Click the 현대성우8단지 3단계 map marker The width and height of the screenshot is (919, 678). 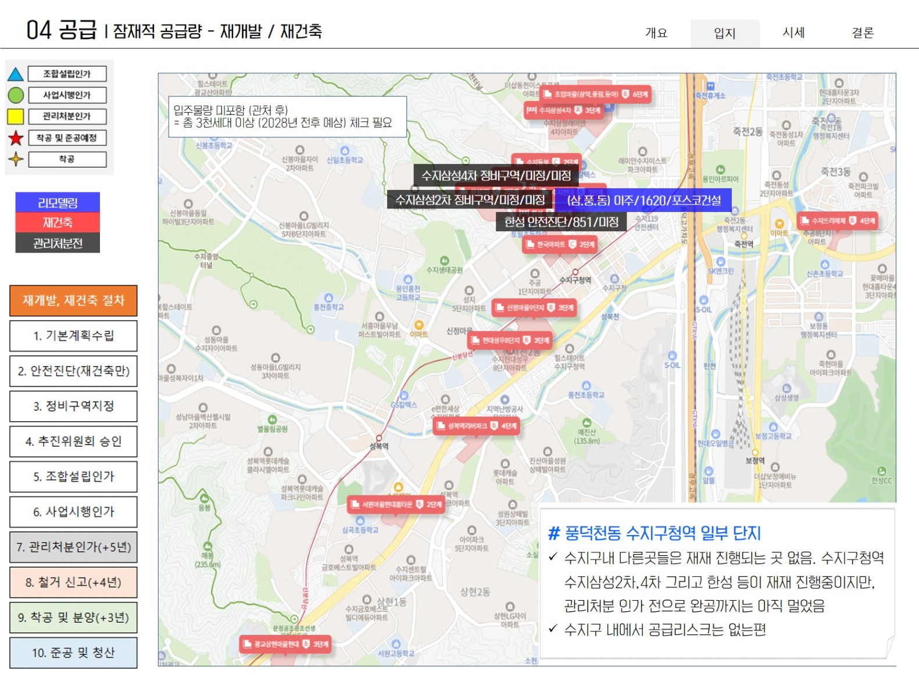pos(511,340)
